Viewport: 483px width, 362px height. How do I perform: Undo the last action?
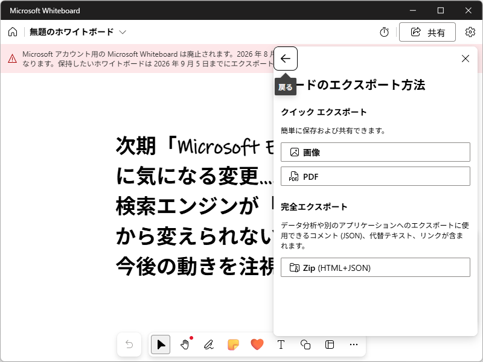tap(129, 345)
